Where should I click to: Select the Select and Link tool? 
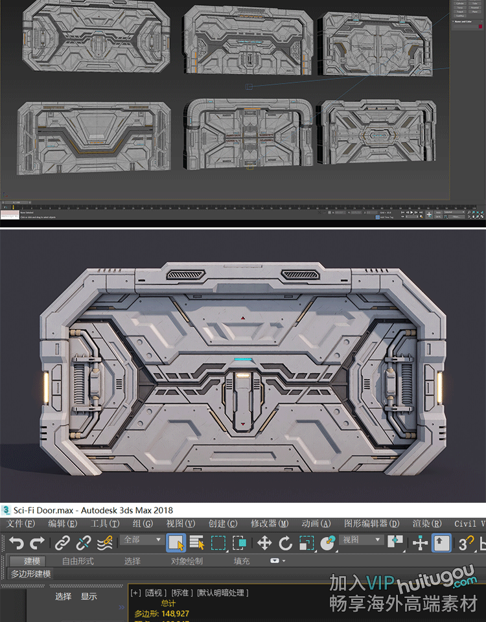pos(62,543)
